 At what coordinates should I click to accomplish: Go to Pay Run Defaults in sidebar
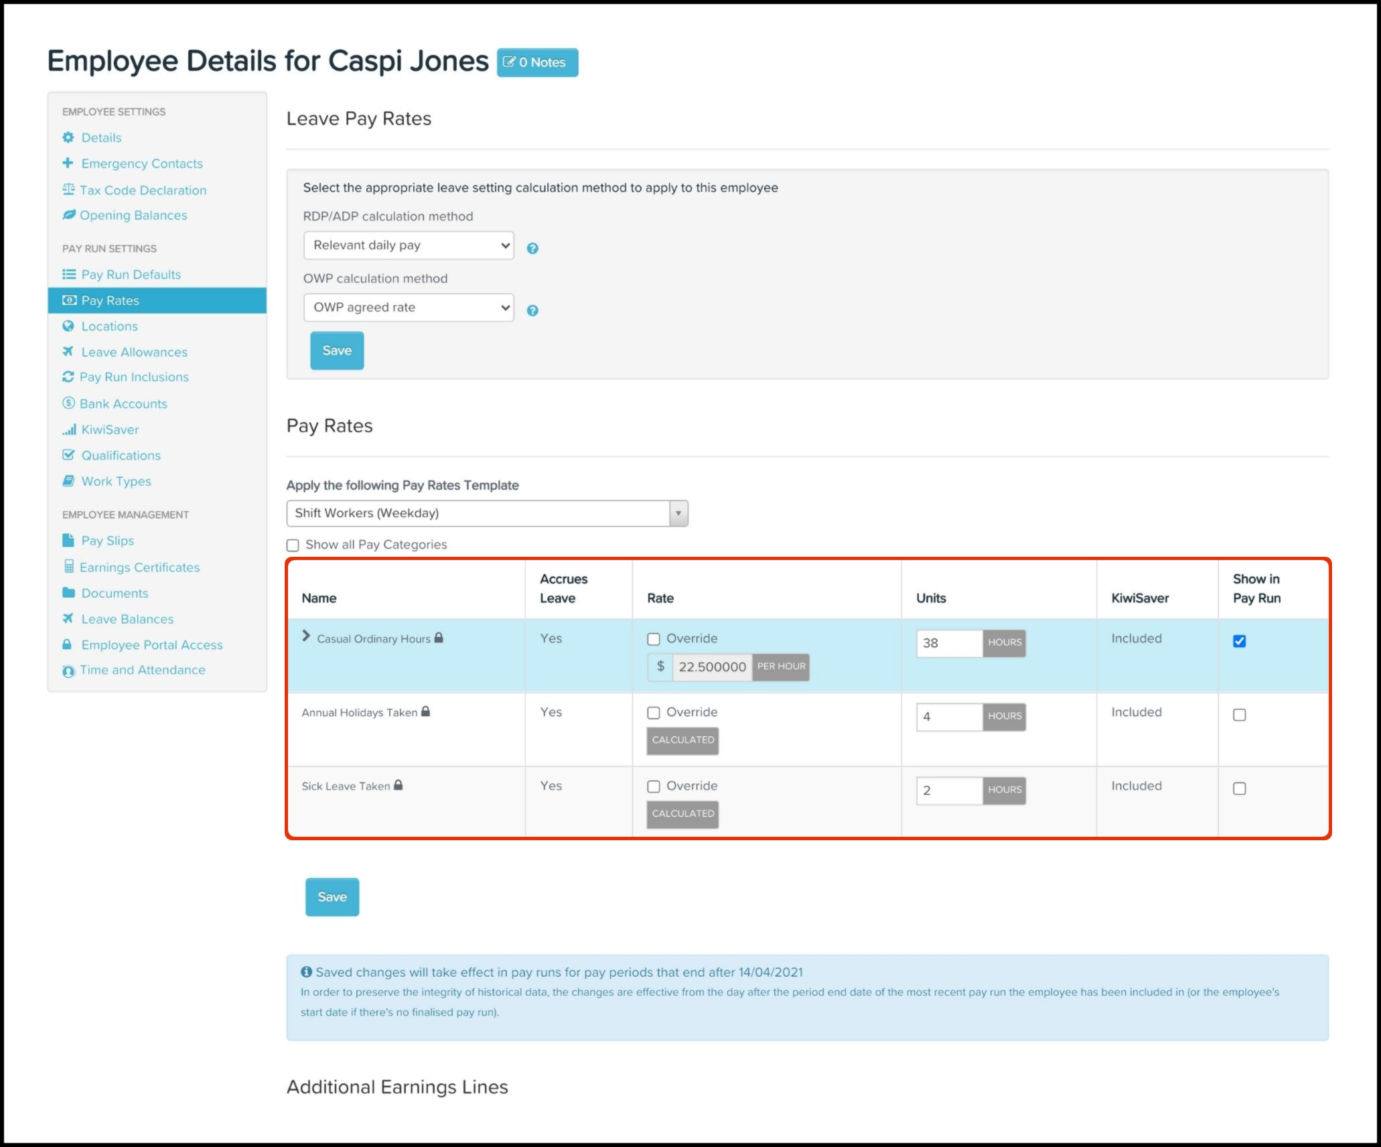[x=131, y=275]
